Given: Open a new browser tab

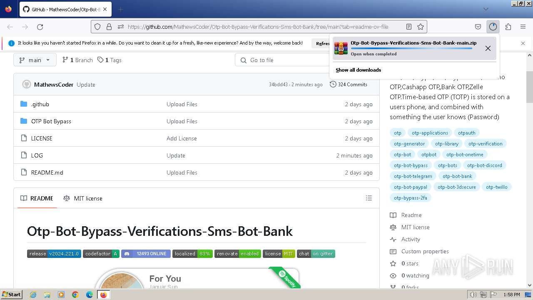Looking at the screenshot, I should point(121,9).
